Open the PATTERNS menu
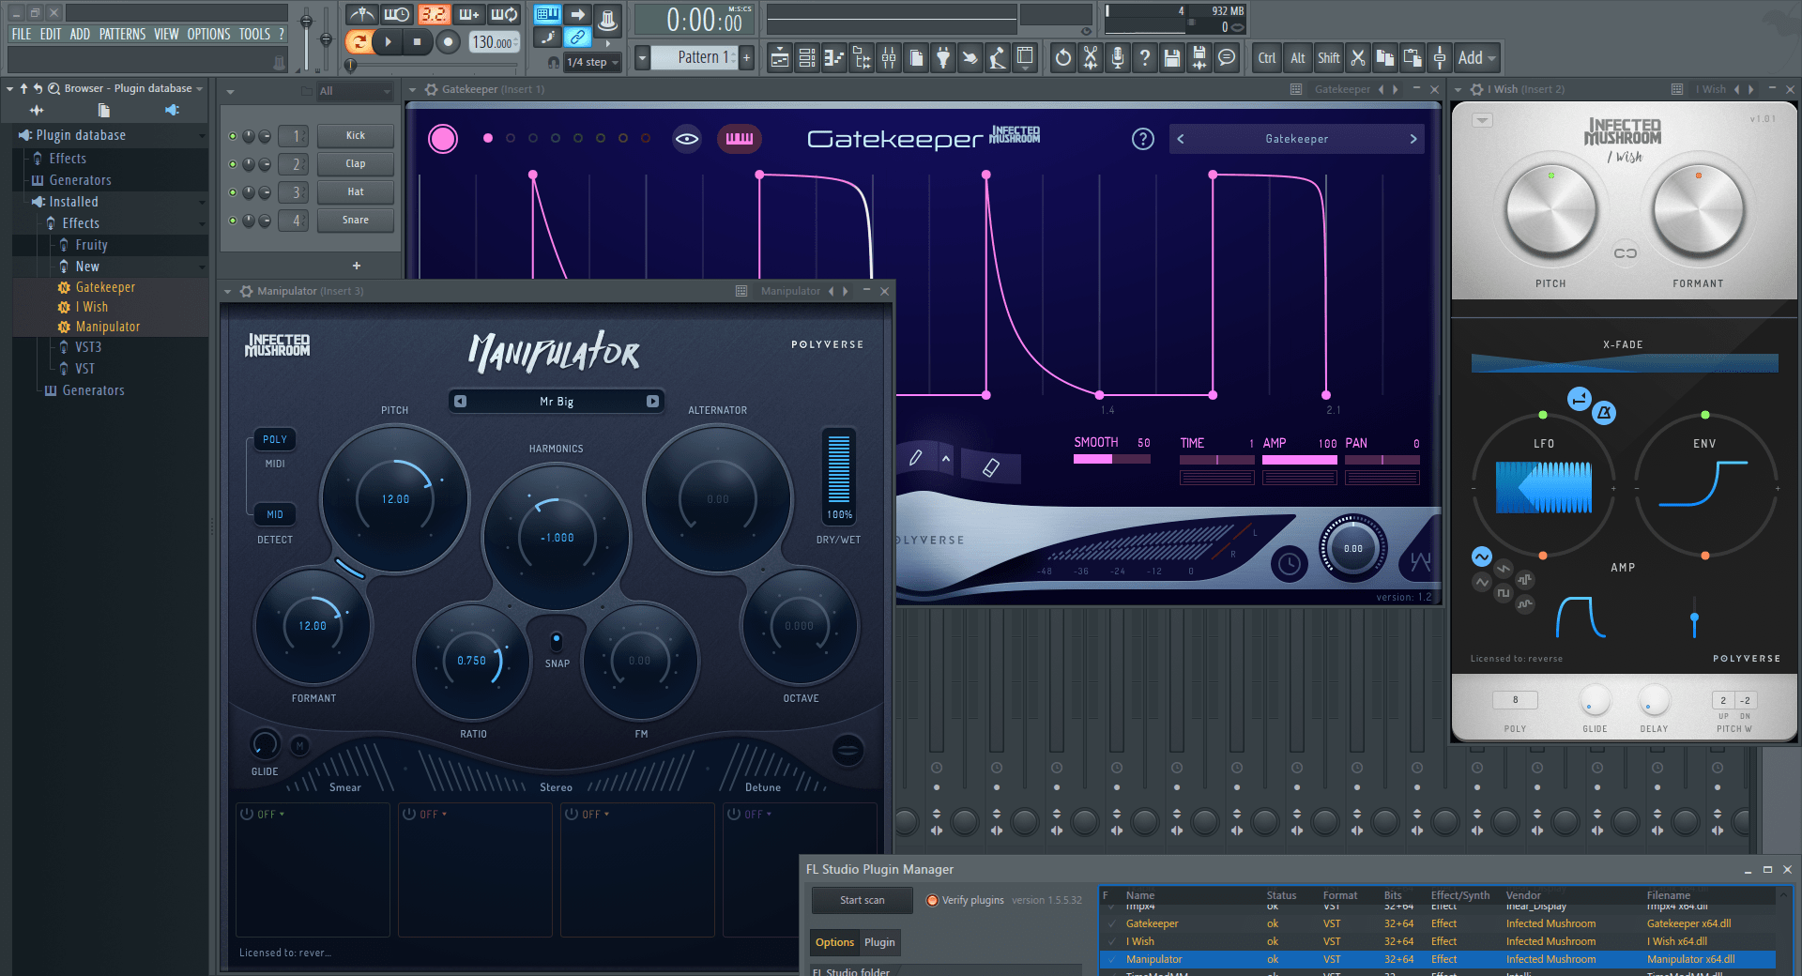 pyautogui.click(x=123, y=34)
